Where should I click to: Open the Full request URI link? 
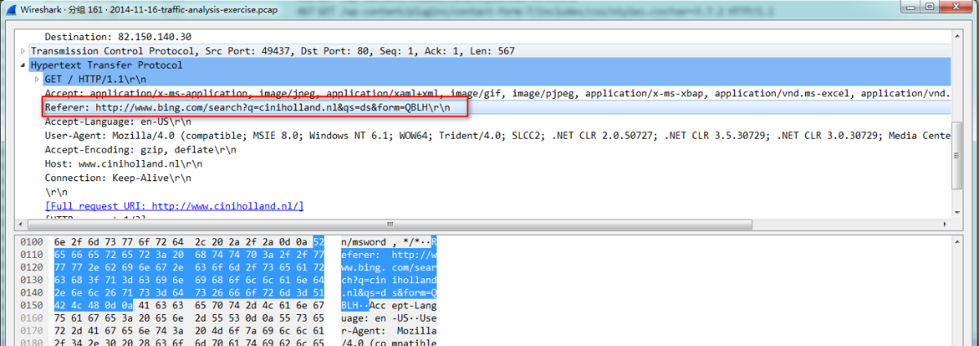coord(174,206)
